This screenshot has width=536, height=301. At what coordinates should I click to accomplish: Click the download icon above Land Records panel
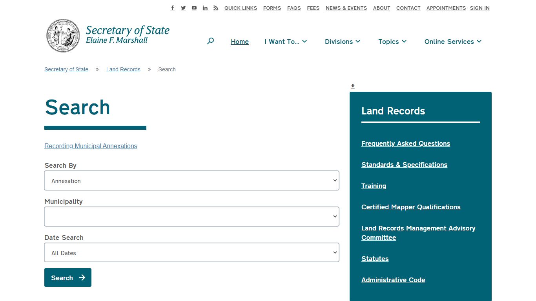coord(353,86)
